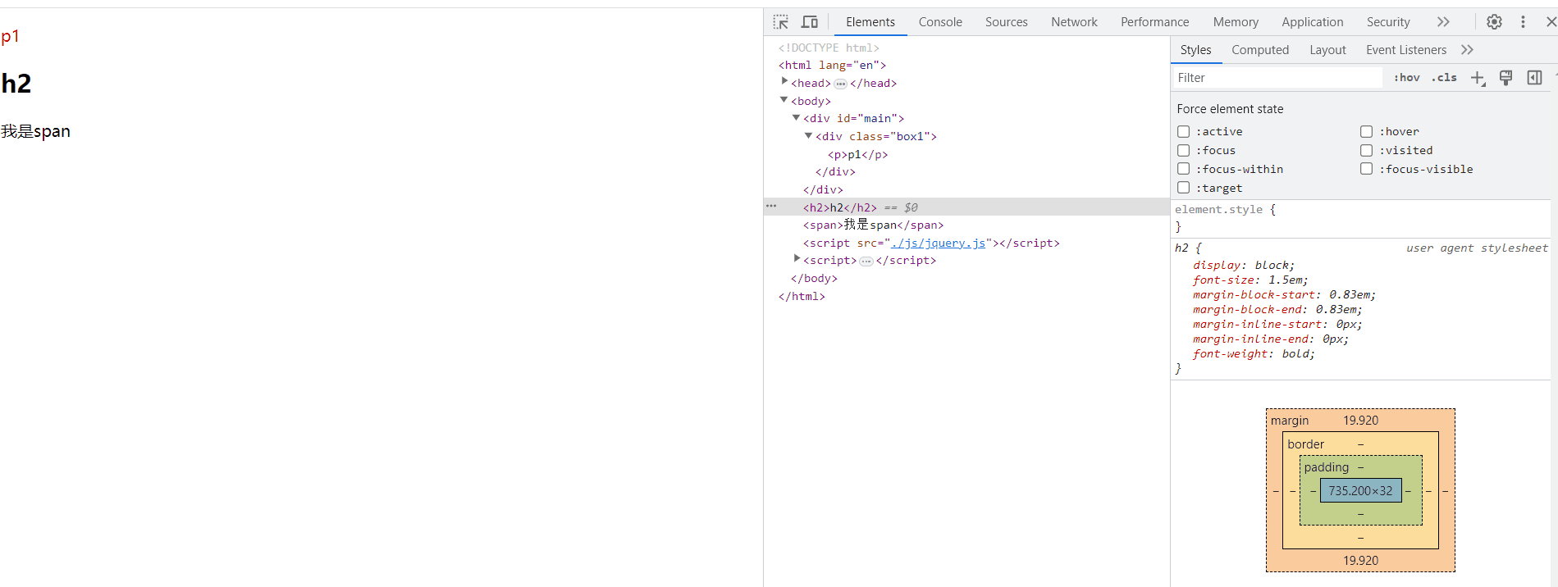Enable the :focus state checkbox
This screenshot has height=587, width=1558.
click(x=1183, y=150)
